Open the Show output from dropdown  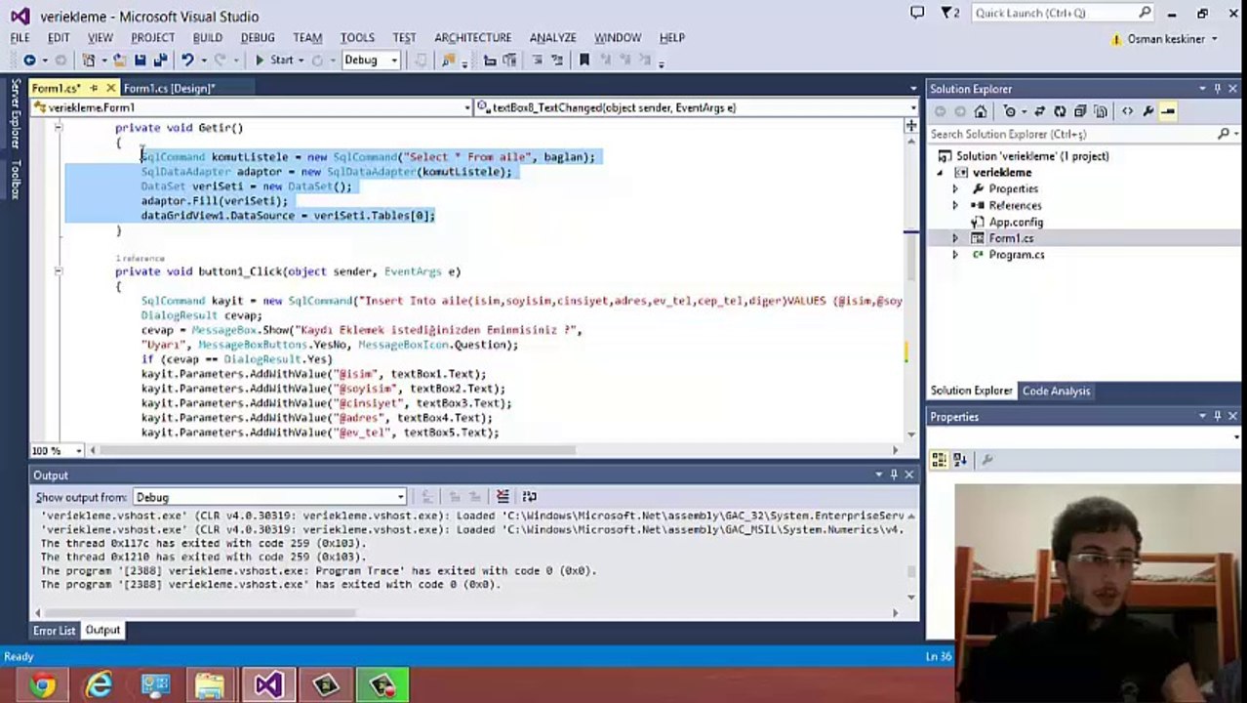tap(268, 497)
